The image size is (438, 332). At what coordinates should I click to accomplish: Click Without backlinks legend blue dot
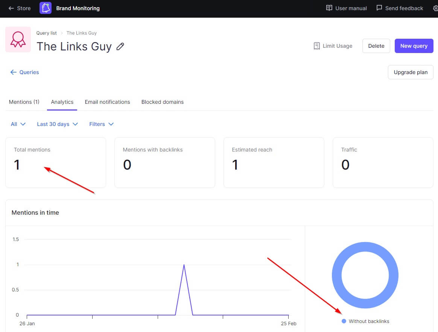[x=344, y=321]
